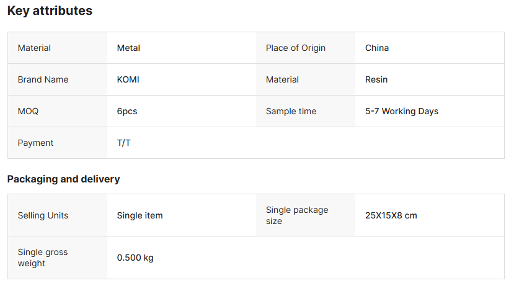Click the Single package size label
Screen dimensions: 519x283
[x=297, y=215]
